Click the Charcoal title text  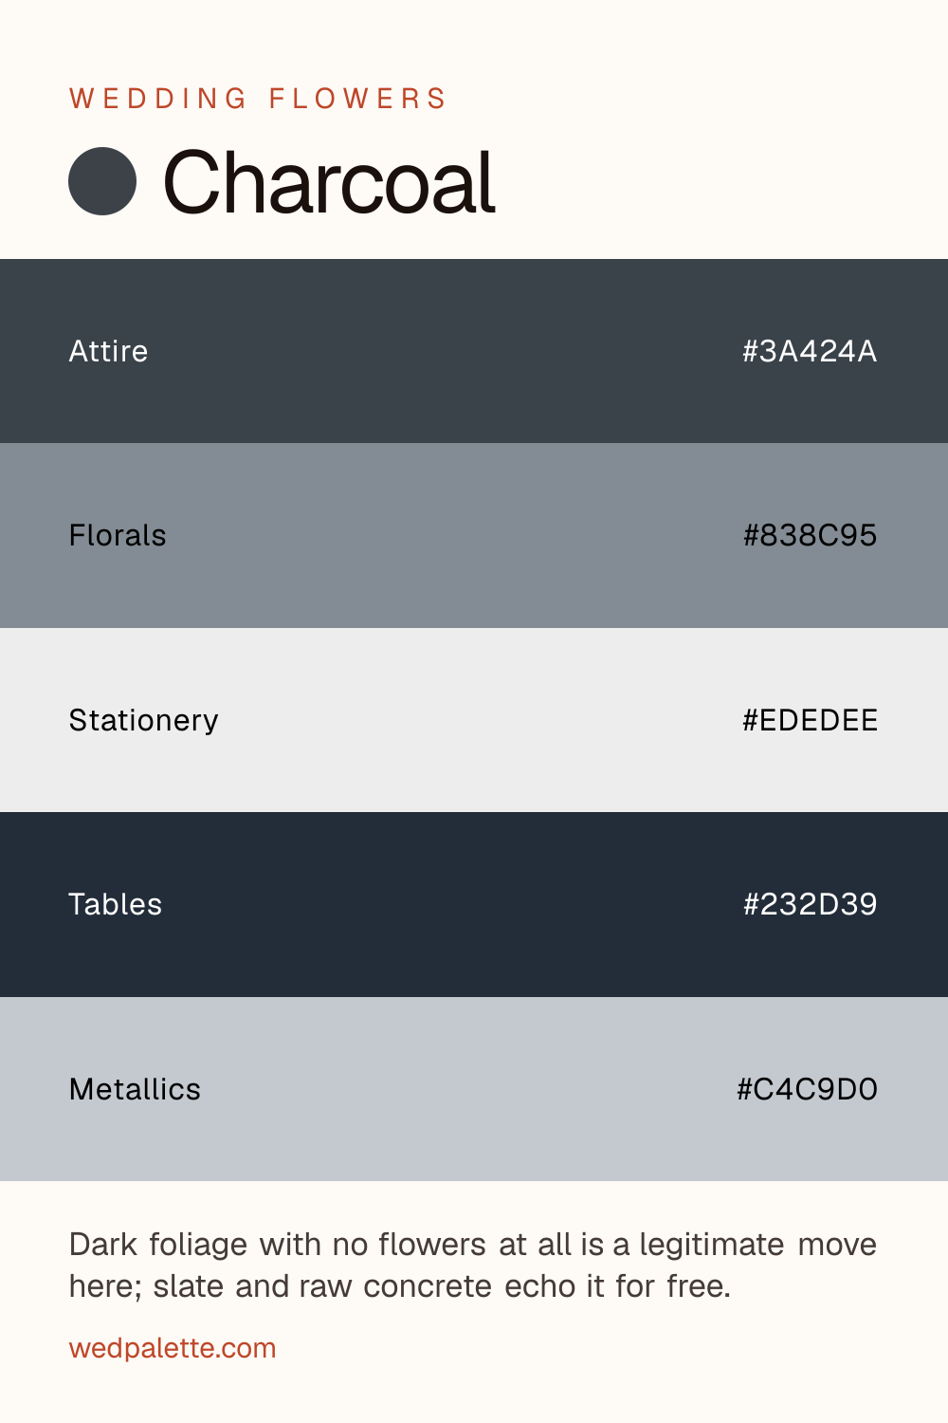[329, 182]
